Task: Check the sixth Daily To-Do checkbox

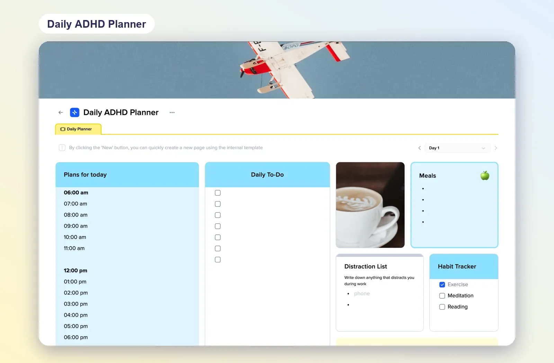Action: coord(218,248)
